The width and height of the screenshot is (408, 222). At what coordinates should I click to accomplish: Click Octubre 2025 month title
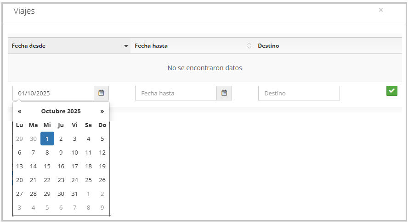coord(61,111)
